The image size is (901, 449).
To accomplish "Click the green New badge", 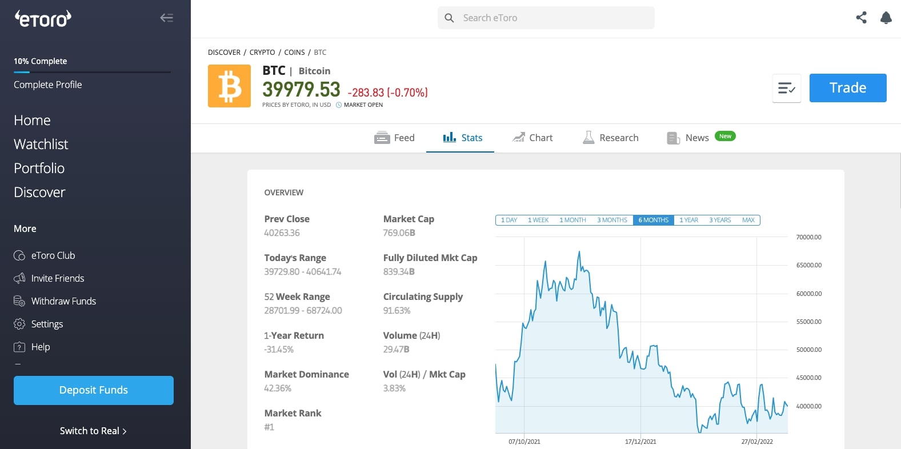I will click(x=725, y=136).
